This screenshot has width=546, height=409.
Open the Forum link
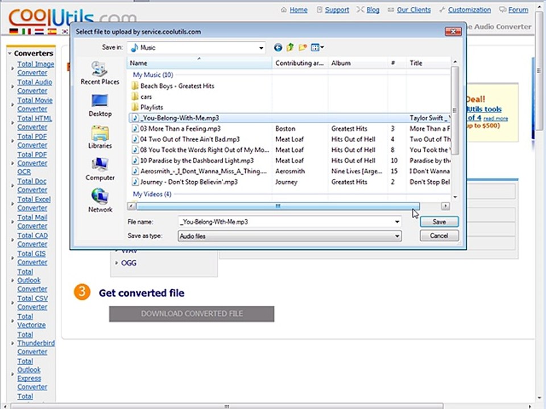(x=518, y=10)
